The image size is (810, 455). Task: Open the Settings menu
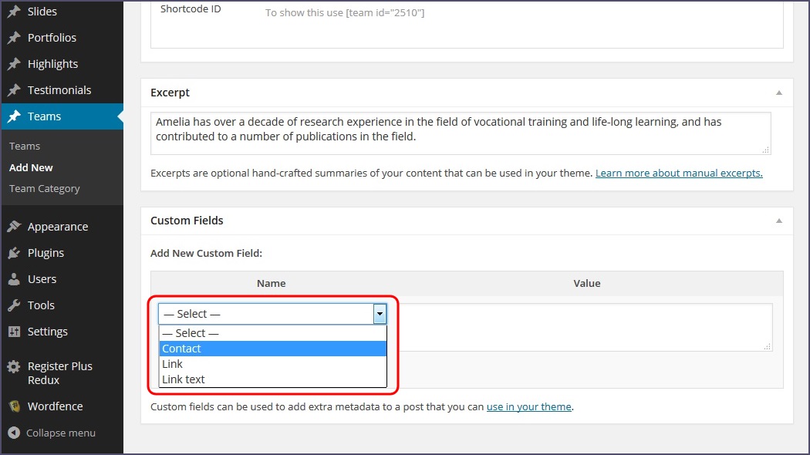pos(47,332)
